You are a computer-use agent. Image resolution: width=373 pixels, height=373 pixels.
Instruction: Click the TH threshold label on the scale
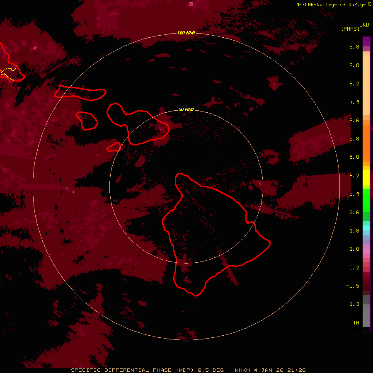click(356, 323)
